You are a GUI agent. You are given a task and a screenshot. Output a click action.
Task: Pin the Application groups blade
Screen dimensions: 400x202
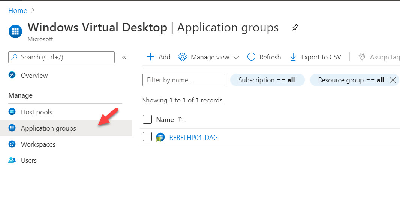pos(295,27)
